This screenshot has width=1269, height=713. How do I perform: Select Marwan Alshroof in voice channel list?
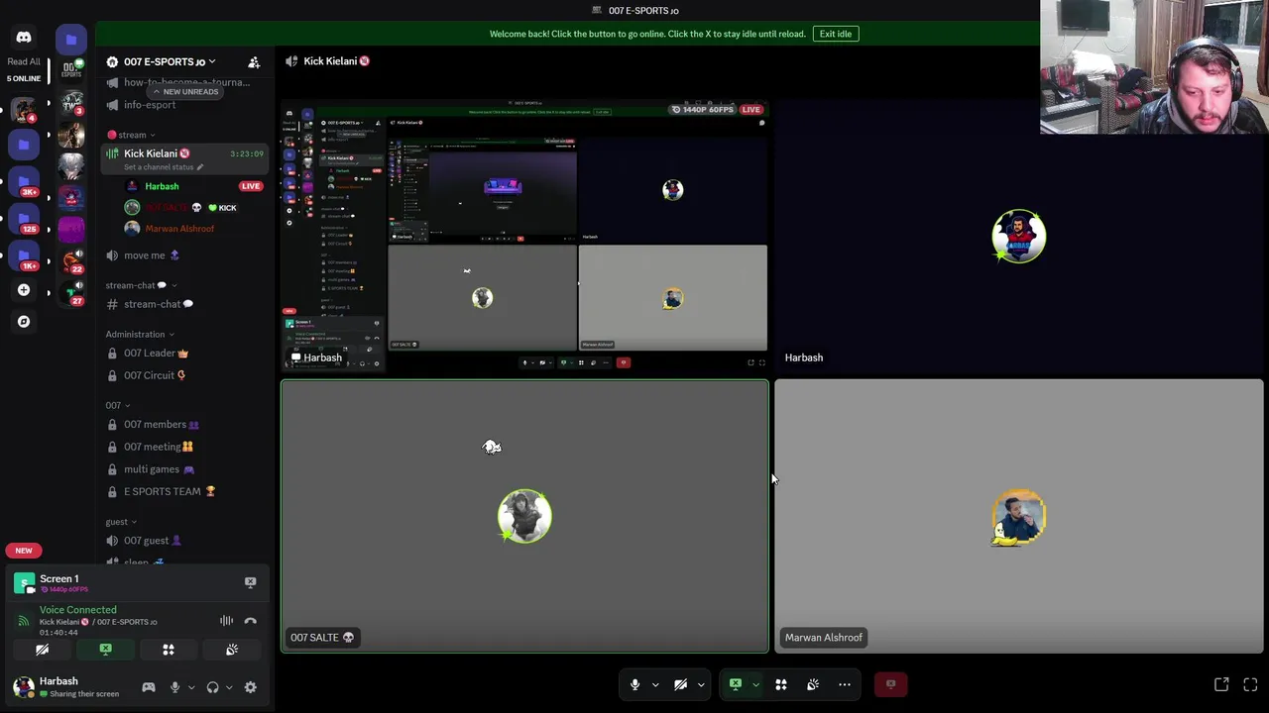194,229
